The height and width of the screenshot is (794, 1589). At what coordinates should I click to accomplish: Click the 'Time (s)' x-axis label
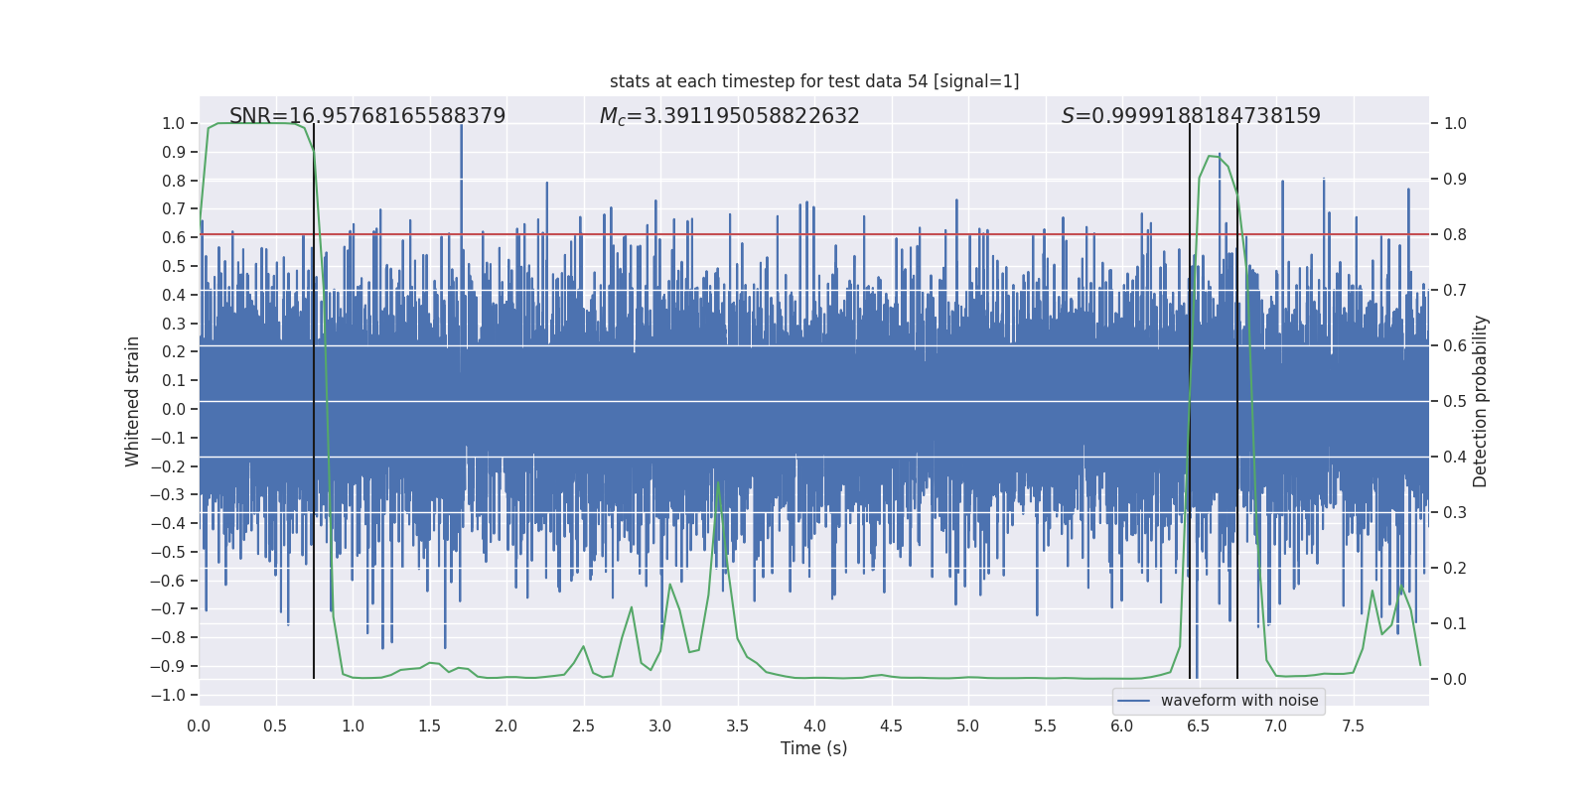pos(814,748)
